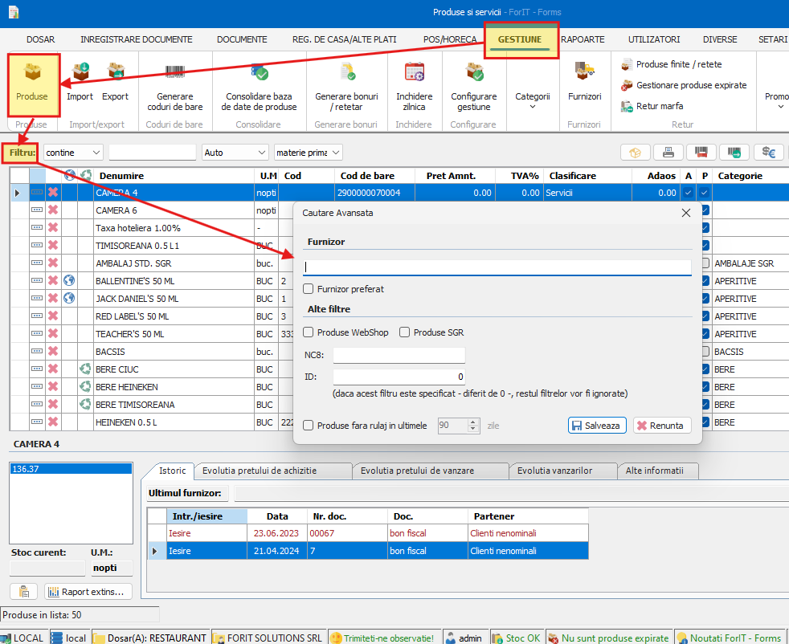Click ellipsis button on Taxa hoteliera row
789x644 pixels.
coord(37,228)
